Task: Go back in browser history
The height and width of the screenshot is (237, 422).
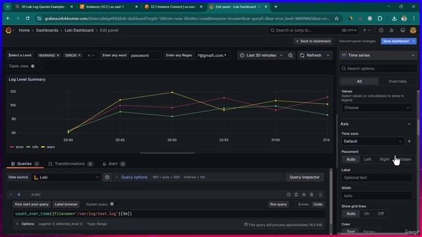Action: (8, 18)
